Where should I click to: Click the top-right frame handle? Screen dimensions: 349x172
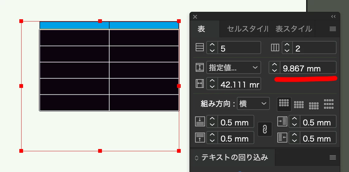pyautogui.click(x=179, y=21)
